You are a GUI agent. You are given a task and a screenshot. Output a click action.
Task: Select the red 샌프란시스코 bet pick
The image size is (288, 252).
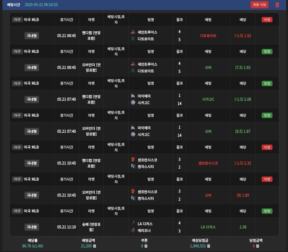click(x=208, y=163)
